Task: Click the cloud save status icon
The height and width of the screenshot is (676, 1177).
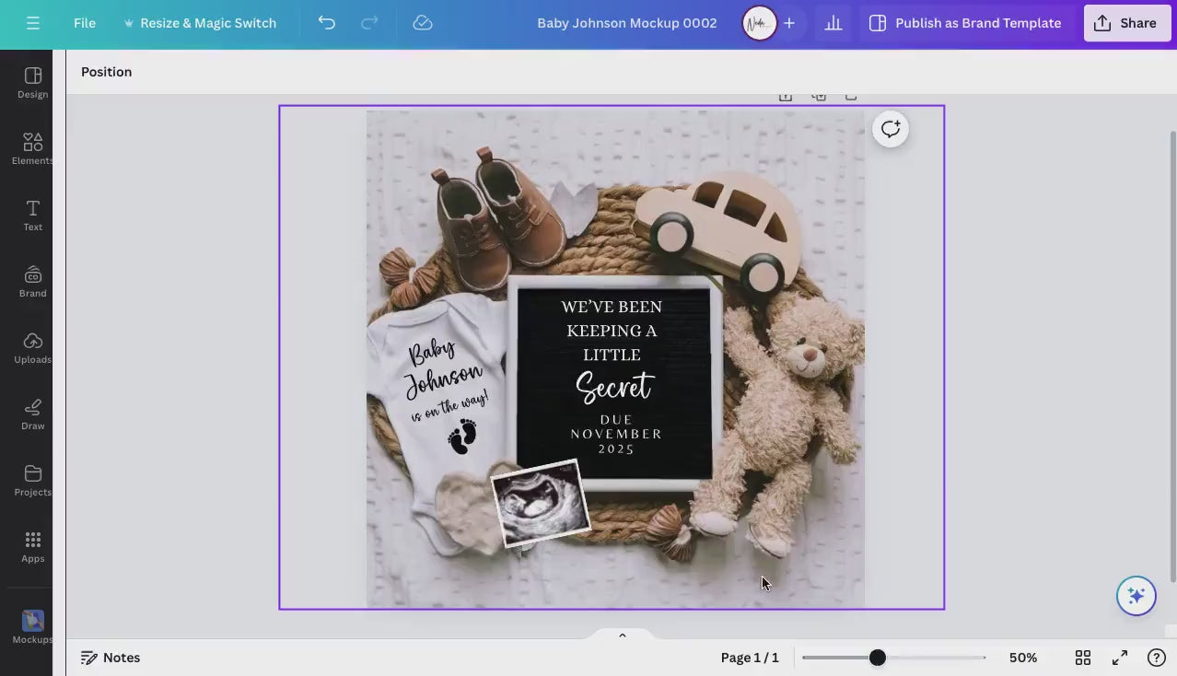Action: [x=423, y=23]
